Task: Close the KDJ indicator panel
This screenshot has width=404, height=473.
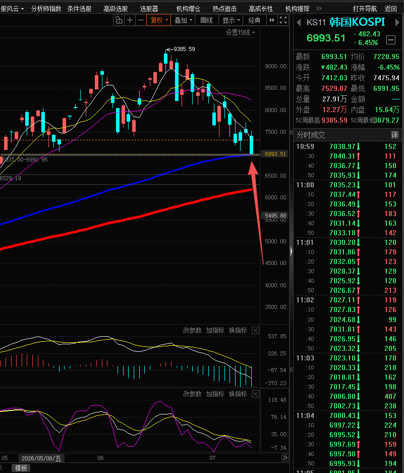Action: (255, 394)
